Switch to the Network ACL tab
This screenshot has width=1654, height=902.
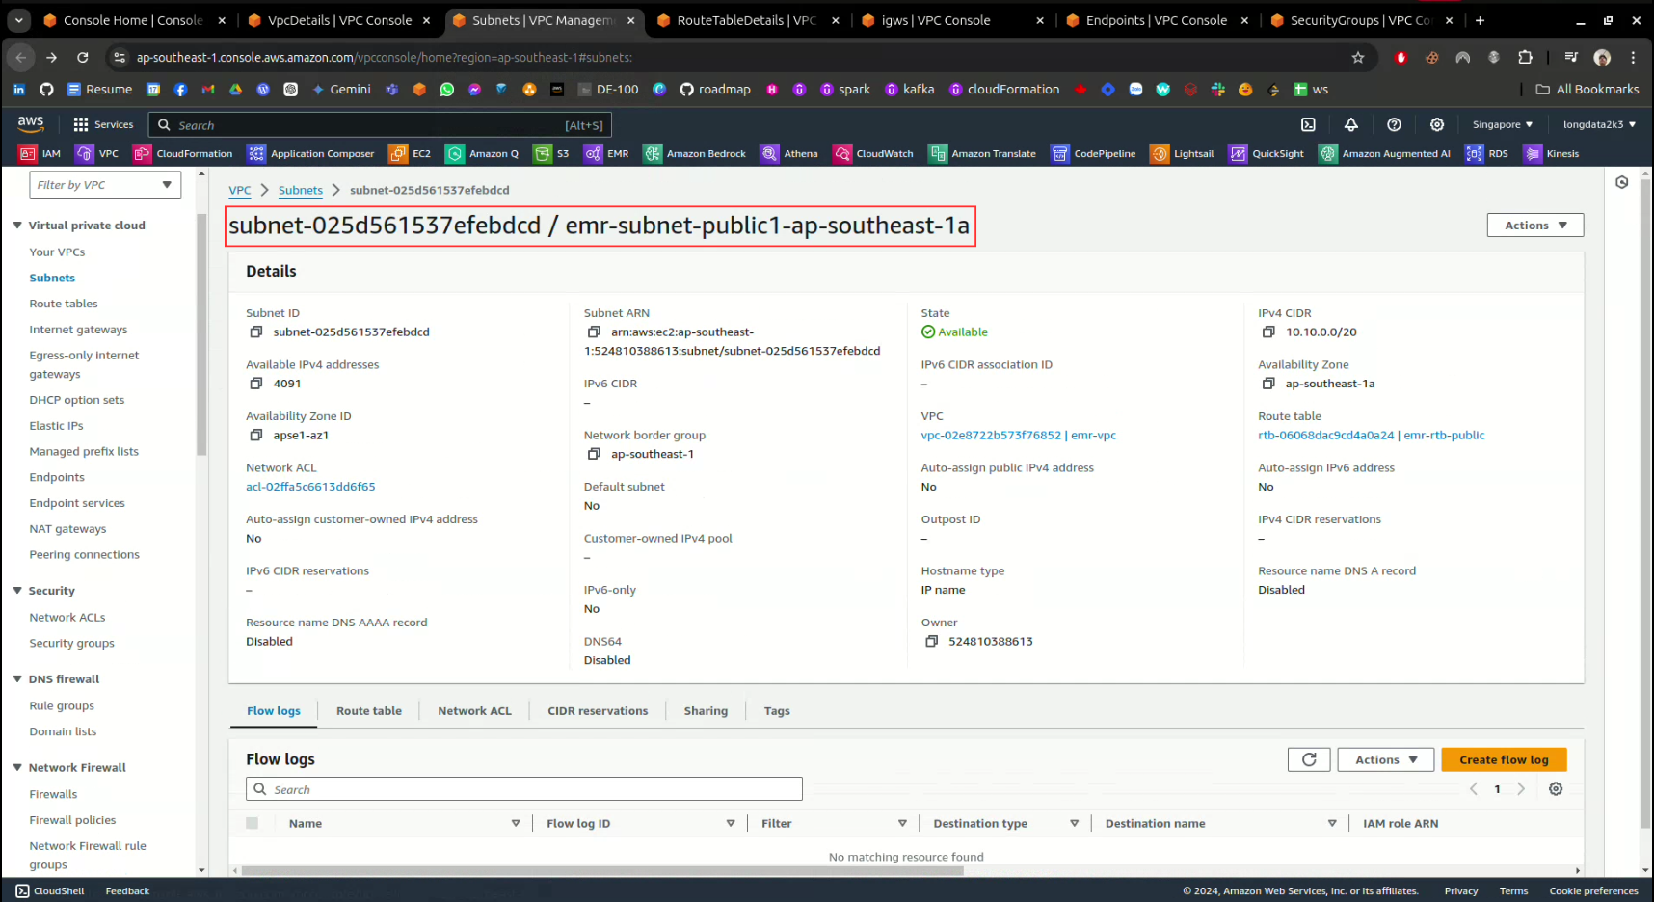click(474, 711)
